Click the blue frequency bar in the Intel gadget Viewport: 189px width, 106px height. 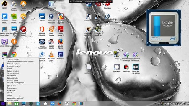pos(157,26)
